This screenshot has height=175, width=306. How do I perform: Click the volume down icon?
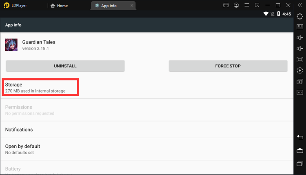300,49
